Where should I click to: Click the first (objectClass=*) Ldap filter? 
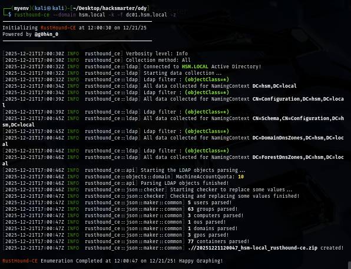click(207, 79)
